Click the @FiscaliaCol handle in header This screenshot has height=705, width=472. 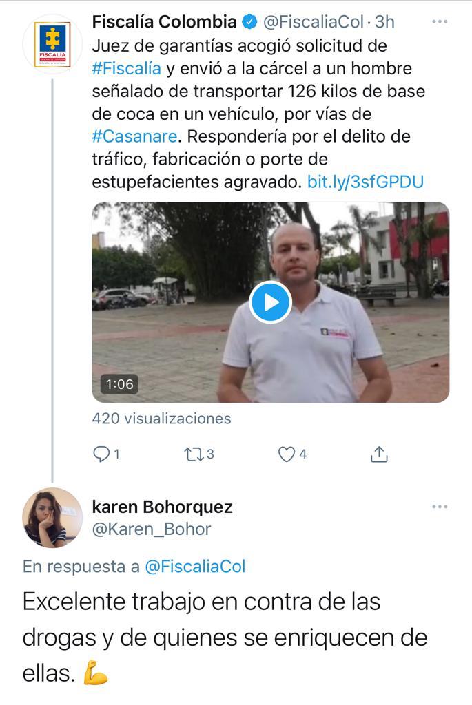(313, 21)
